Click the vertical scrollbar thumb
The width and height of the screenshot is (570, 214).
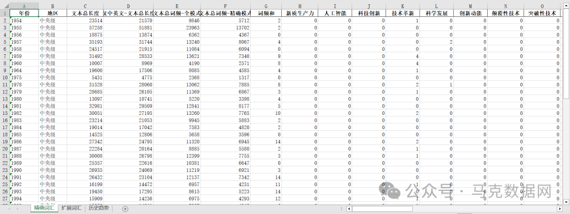point(566,54)
